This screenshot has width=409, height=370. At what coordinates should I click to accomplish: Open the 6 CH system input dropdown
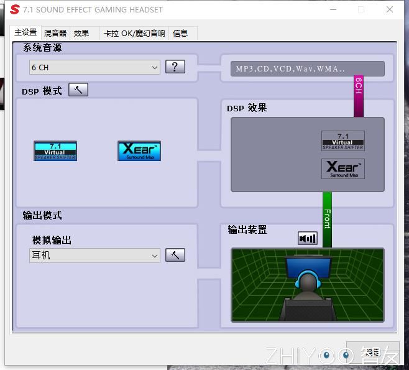coord(94,67)
